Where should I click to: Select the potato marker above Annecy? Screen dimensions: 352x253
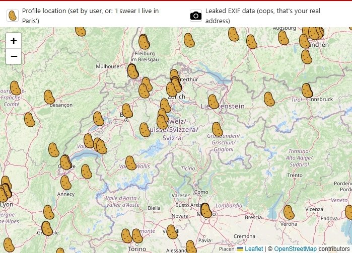tap(66, 183)
